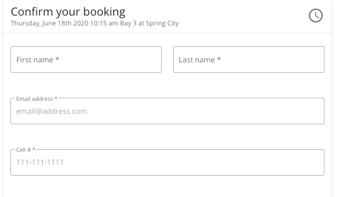Focus the First name input field

[x=86, y=59]
